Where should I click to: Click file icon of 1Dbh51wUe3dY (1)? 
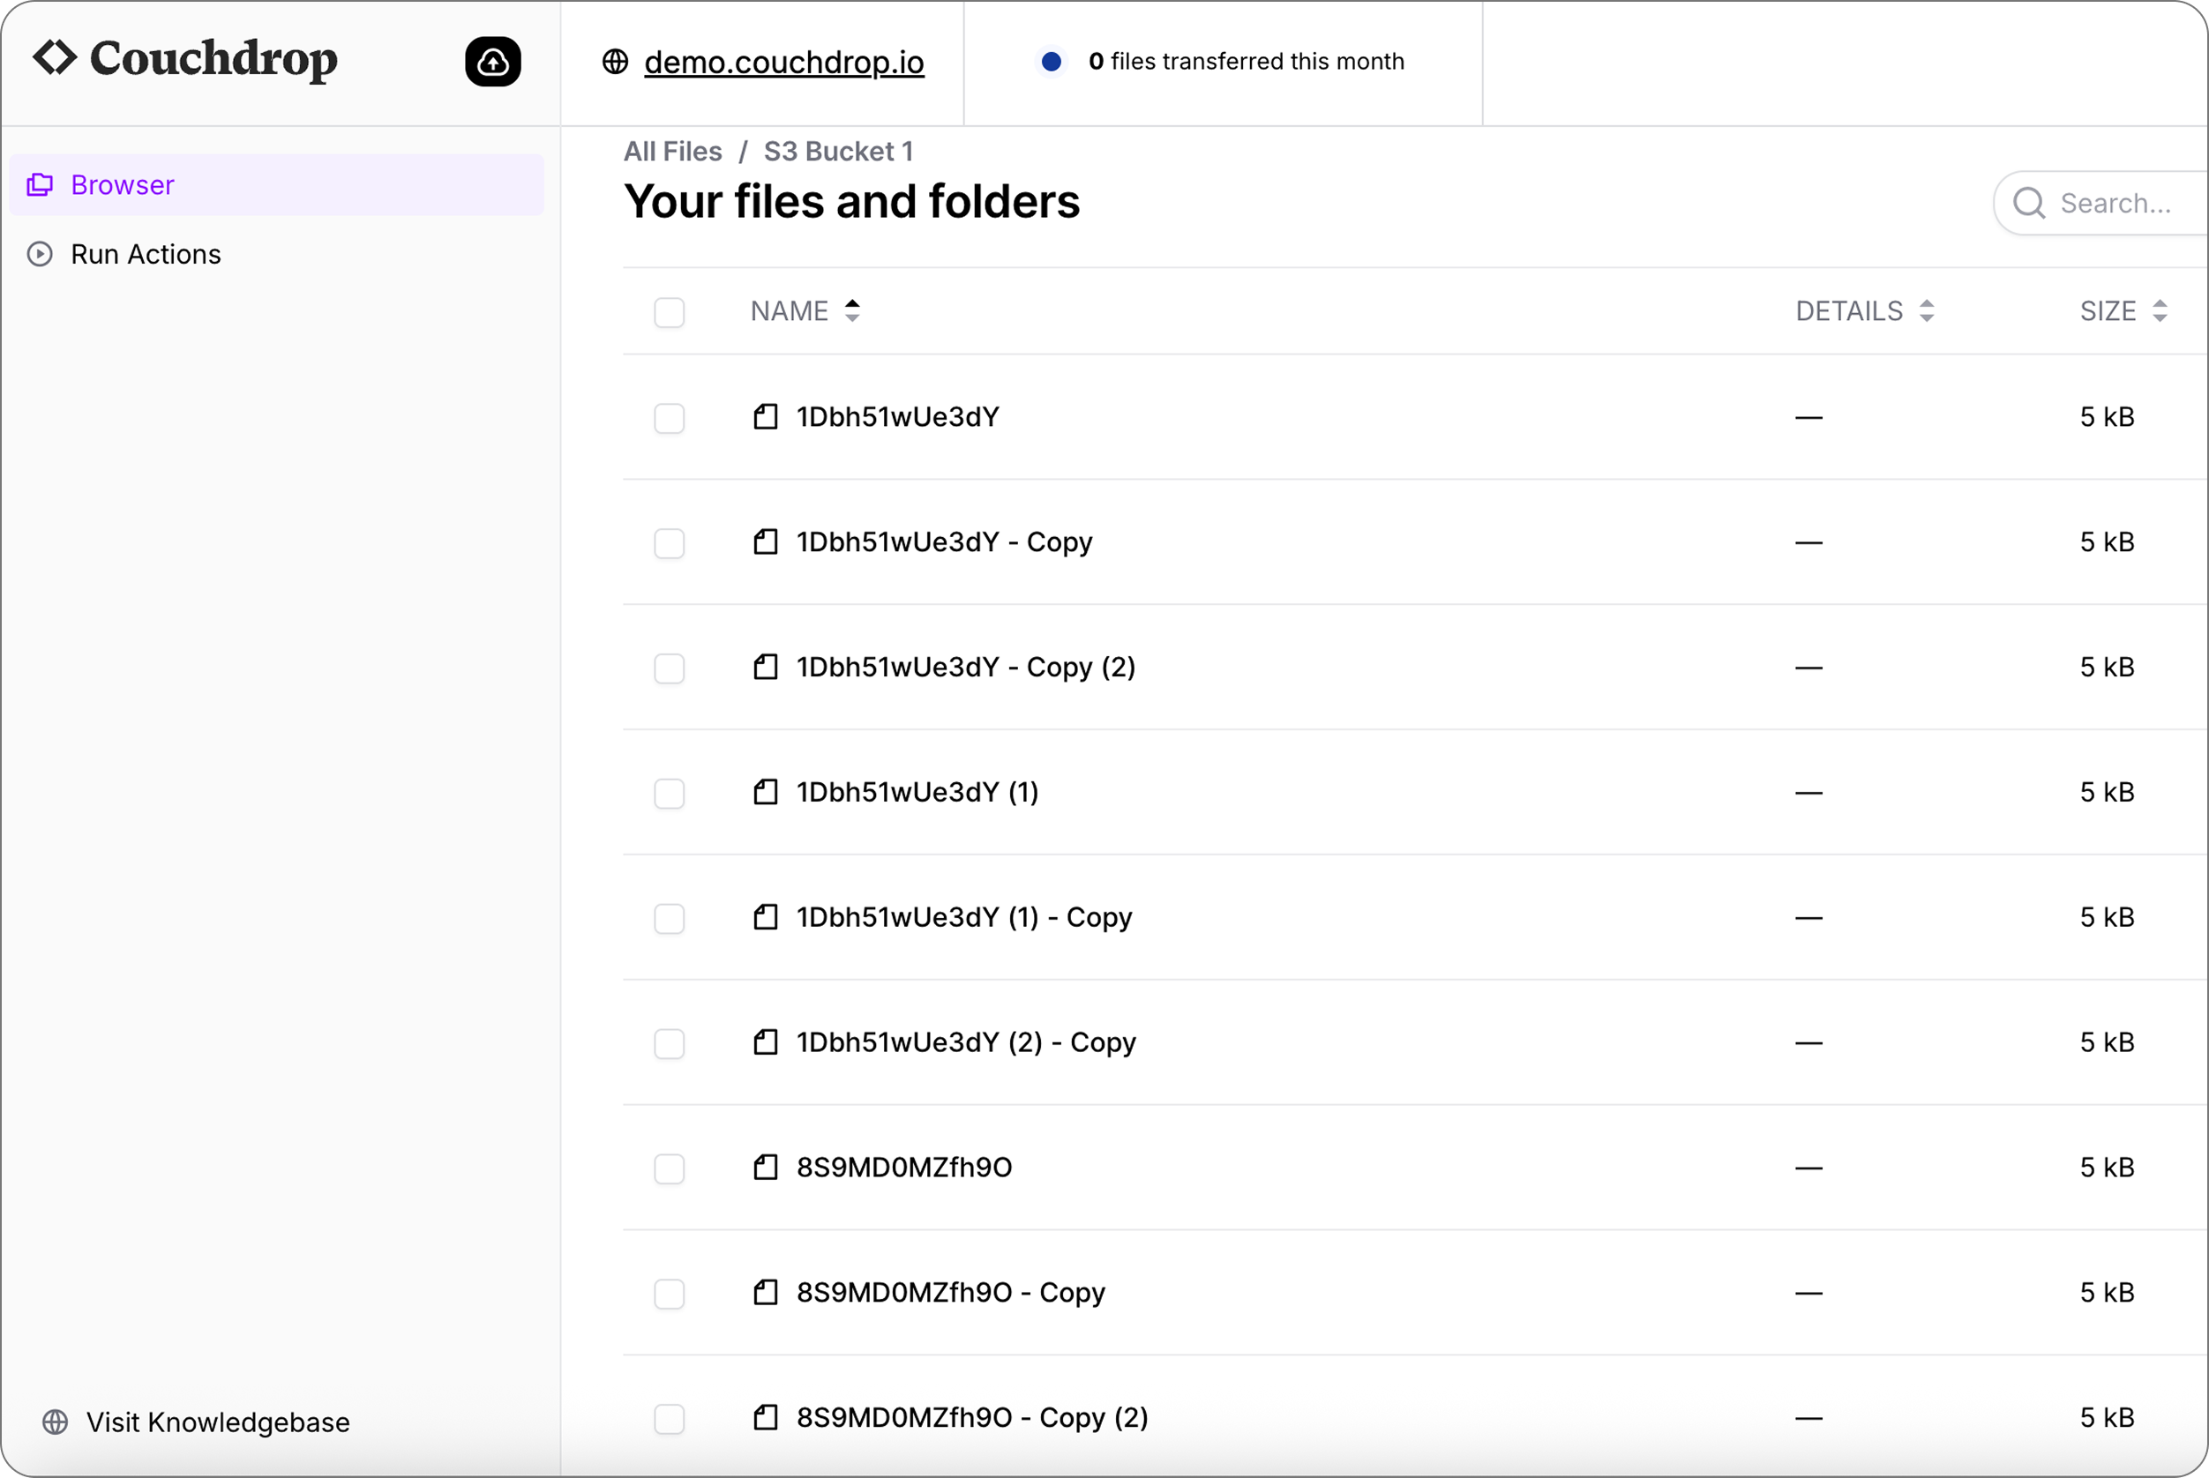coord(766,792)
